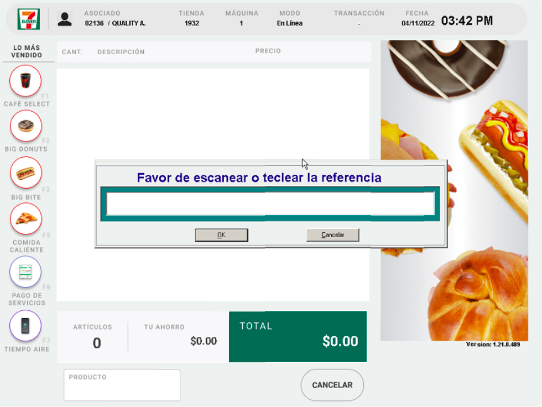This screenshot has height=407, width=542.
Task: Click the 7-Eleven logo
Action: [x=29, y=19]
